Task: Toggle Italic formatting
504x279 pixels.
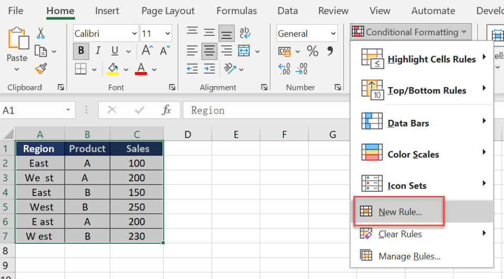Action: point(98,51)
